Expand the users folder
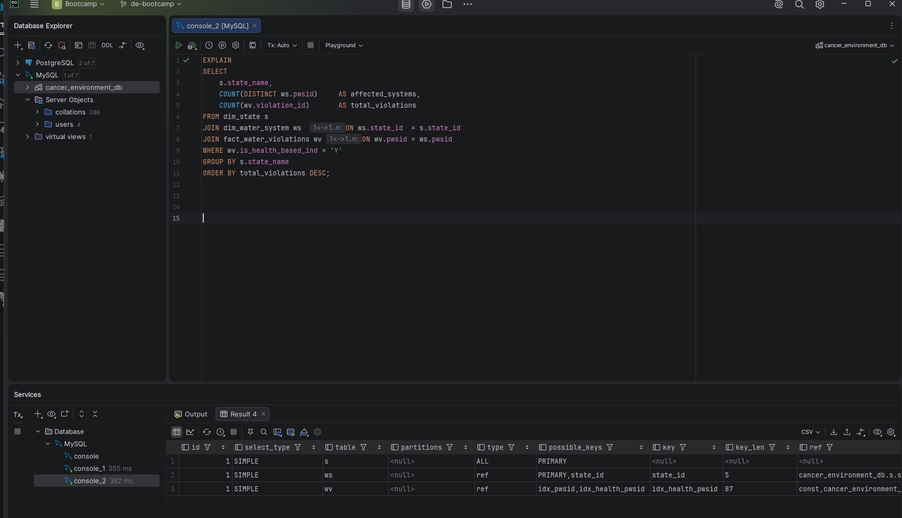The image size is (902, 518). click(37, 124)
